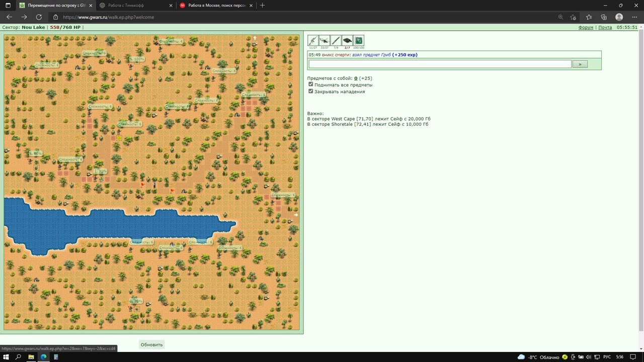644x362 pixels.
Task: Open the browser Settings and more menu
Action: (634, 17)
